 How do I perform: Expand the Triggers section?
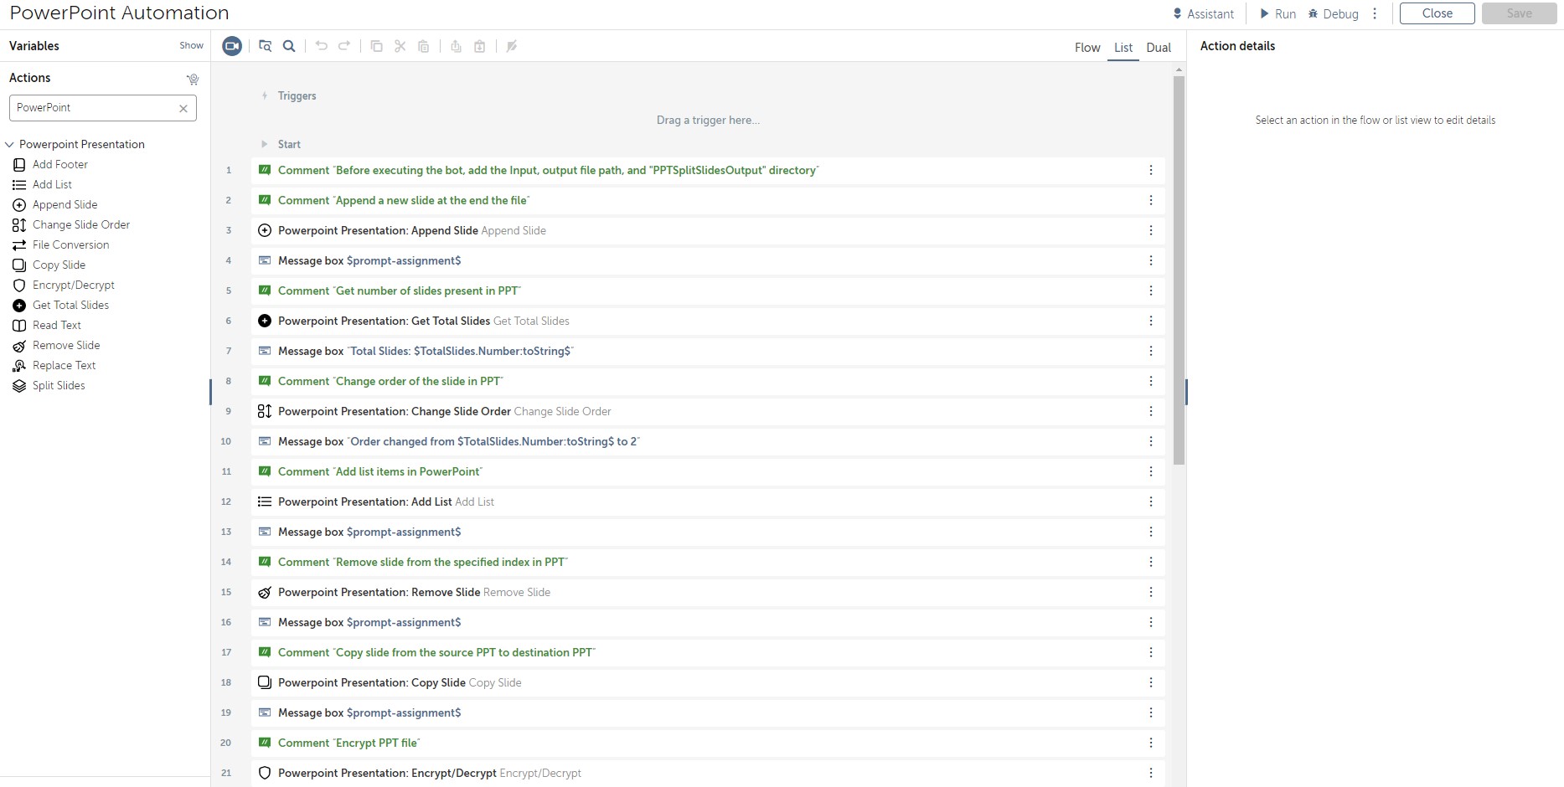coord(265,95)
